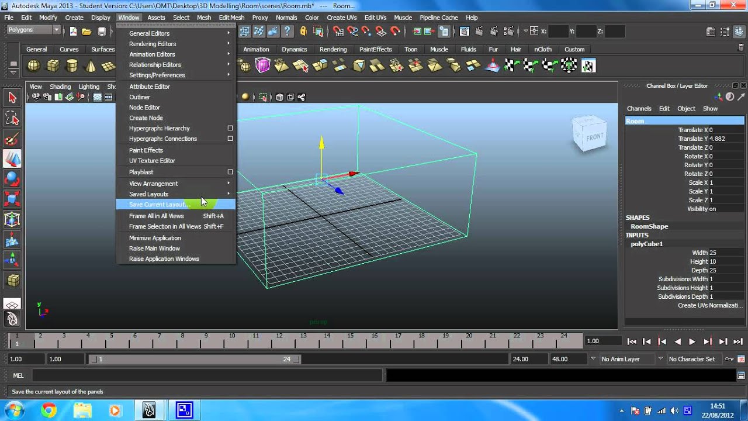Select the arrow Select tool in toolbox

click(x=12, y=98)
